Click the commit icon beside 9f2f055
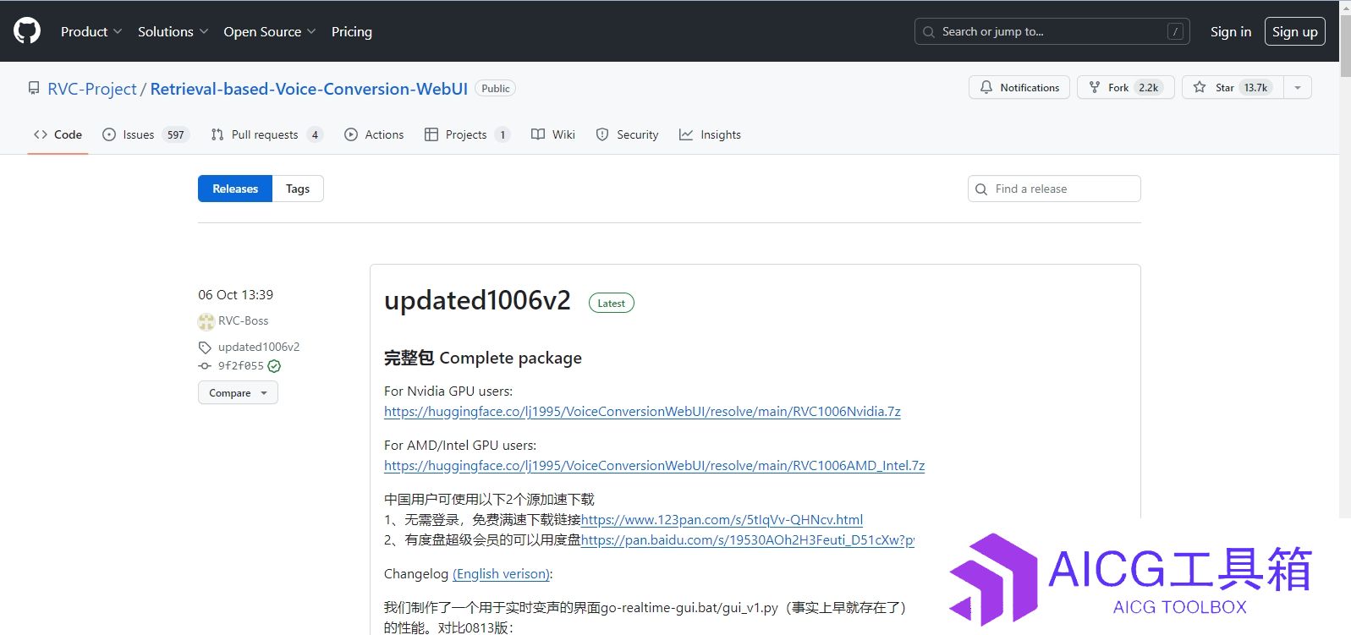Screen dimensions: 1351x635 tap(205, 366)
